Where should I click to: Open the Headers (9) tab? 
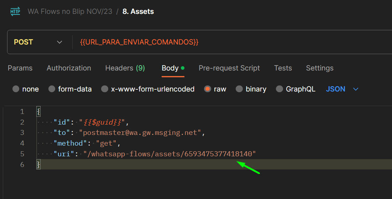[125, 68]
